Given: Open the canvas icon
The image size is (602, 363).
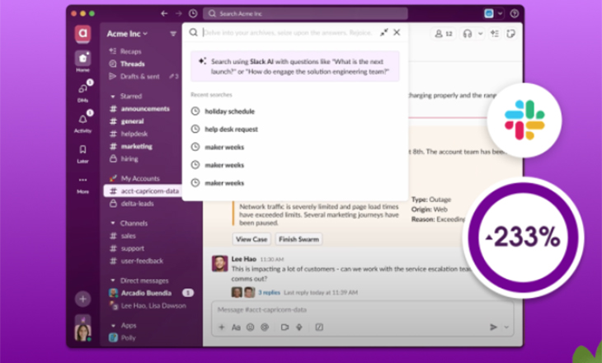Looking at the screenshot, I should click(x=510, y=34).
